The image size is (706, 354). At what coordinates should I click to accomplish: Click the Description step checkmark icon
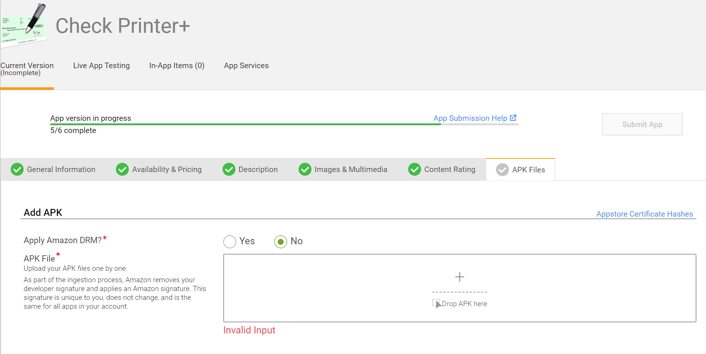point(229,169)
